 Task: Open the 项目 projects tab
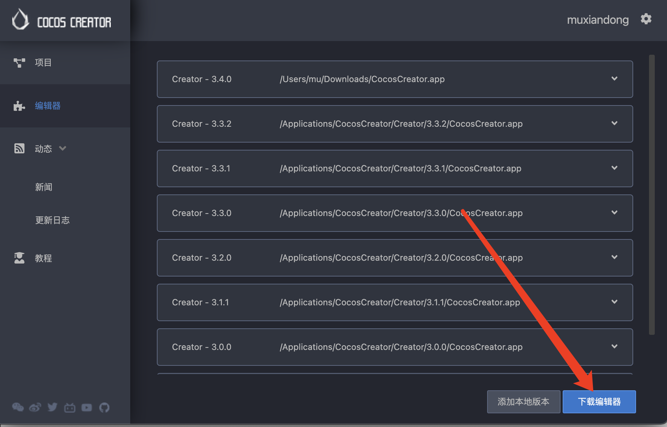65,63
